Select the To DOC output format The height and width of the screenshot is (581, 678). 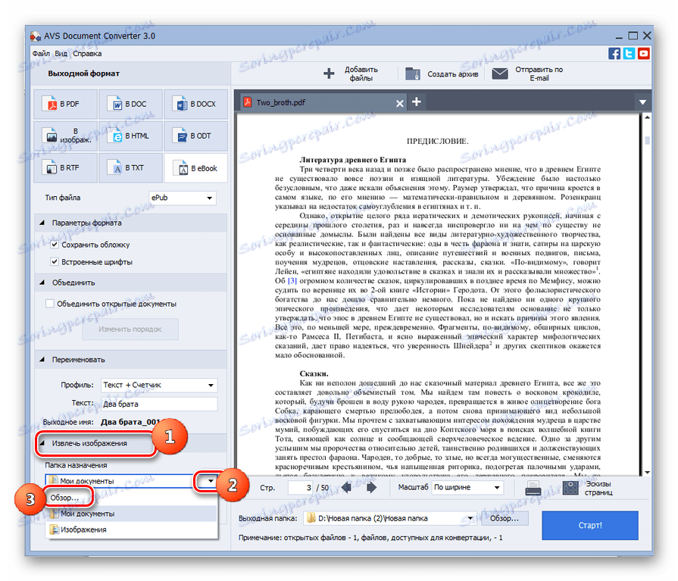(x=130, y=105)
